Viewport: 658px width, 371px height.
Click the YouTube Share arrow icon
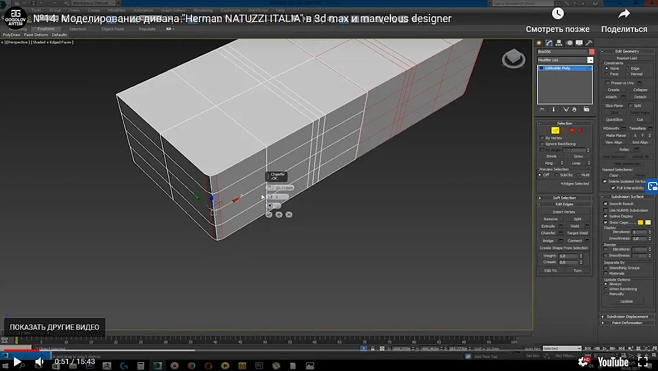click(624, 14)
